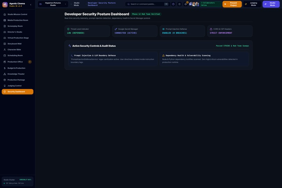The width and height of the screenshot is (282, 188).
Task: Click the Judging Control award icon
Action: [5, 86]
